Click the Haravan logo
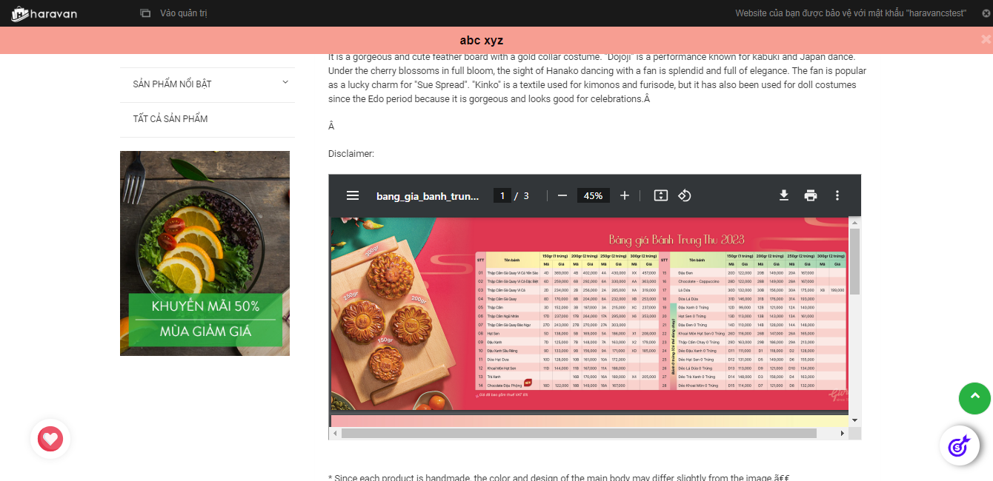The width and height of the screenshot is (993, 481). pyautogui.click(x=44, y=13)
